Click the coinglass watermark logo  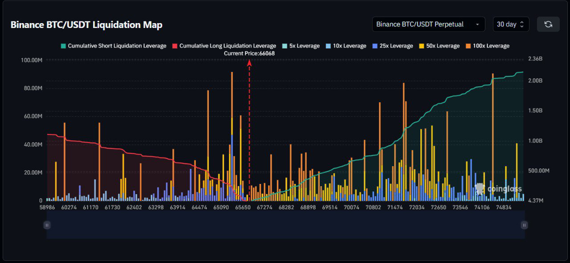click(x=499, y=189)
